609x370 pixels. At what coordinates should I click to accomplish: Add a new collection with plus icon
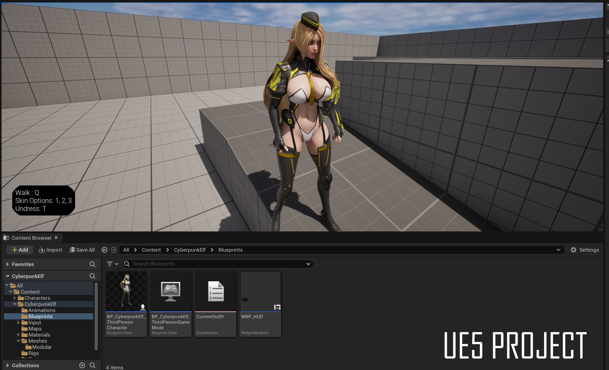coord(82,365)
